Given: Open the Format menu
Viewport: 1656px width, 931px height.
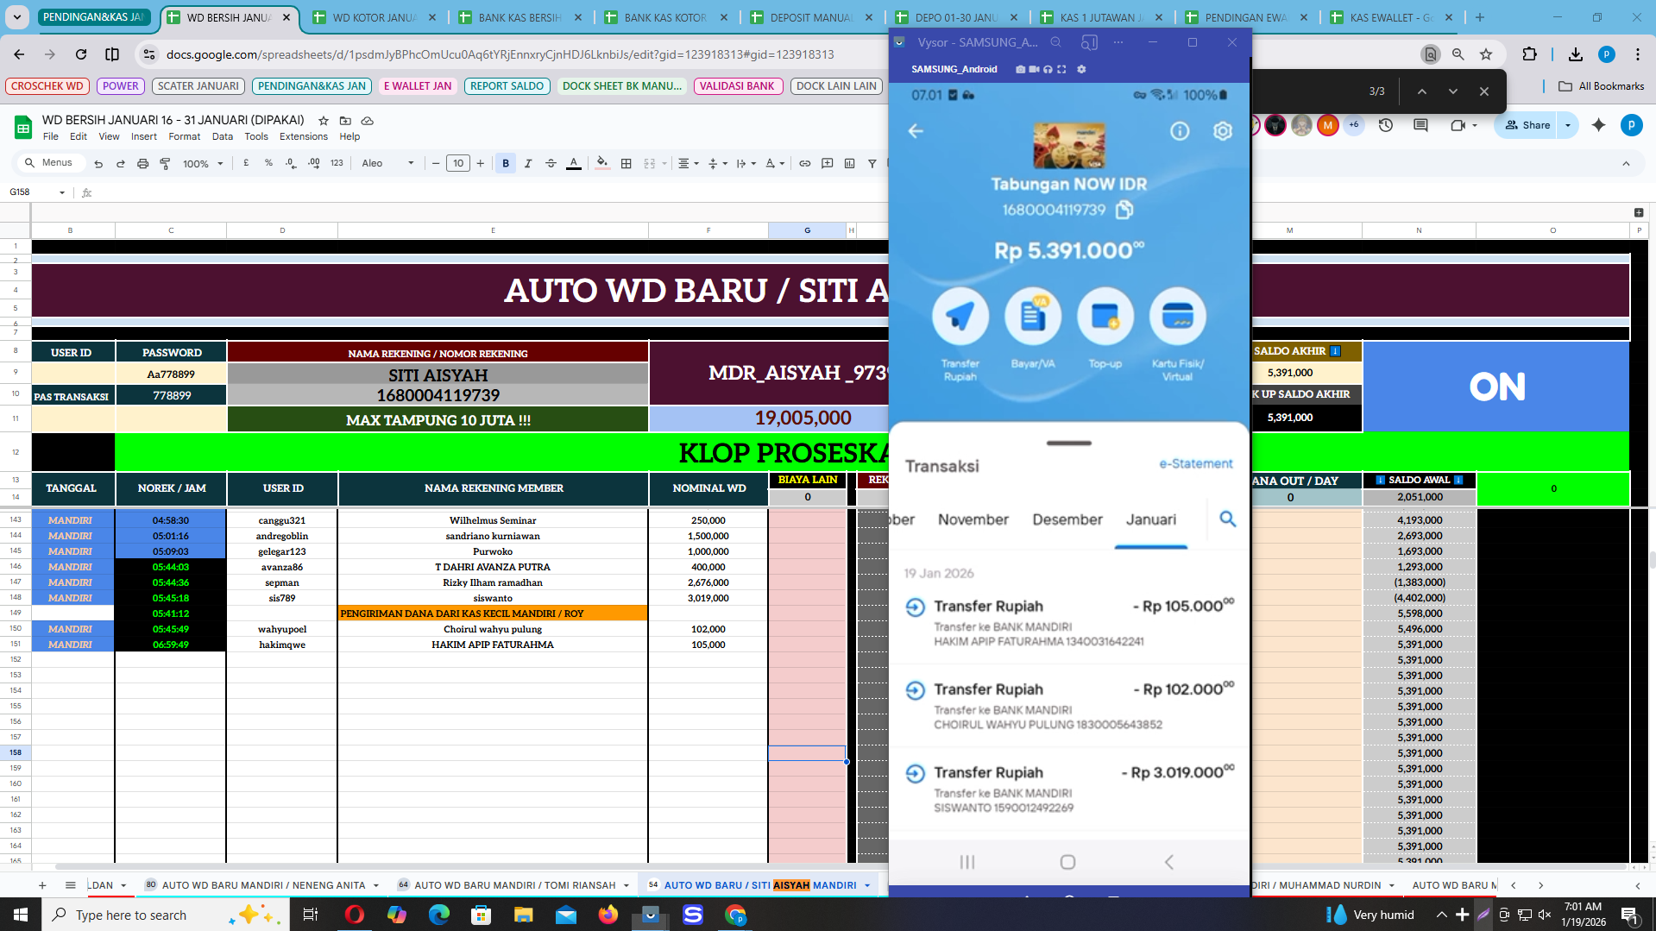Looking at the screenshot, I should pyautogui.click(x=184, y=136).
